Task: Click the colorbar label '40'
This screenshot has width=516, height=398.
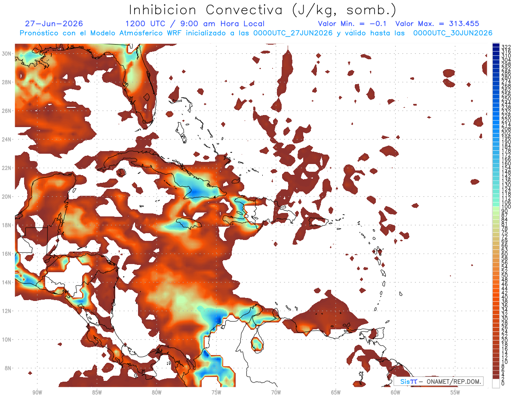Action: [505, 297]
